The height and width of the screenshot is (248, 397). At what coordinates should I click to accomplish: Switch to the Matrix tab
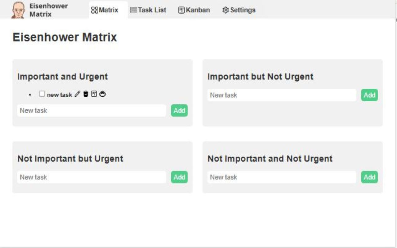pyautogui.click(x=105, y=10)
